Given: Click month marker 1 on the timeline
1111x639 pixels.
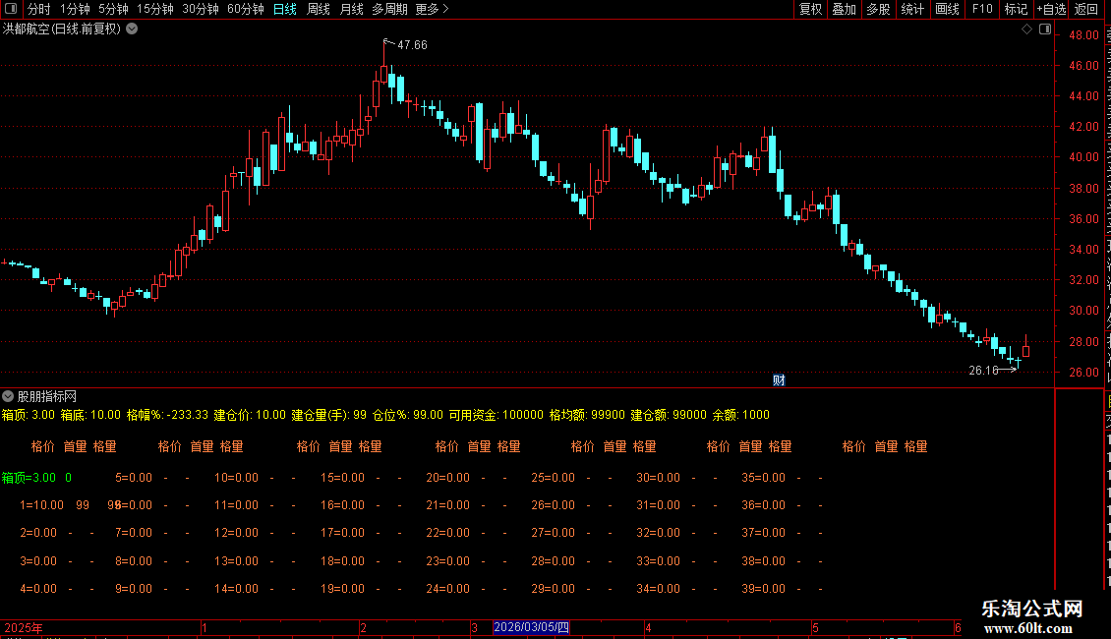Looking at the screenshot, I should tap(205, 627).
